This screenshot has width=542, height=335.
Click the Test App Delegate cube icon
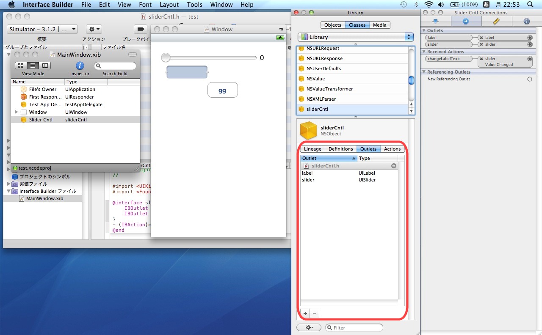(x=24, y=104)
